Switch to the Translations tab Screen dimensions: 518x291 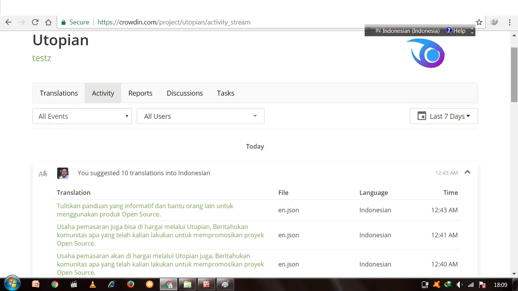point(59,93)
